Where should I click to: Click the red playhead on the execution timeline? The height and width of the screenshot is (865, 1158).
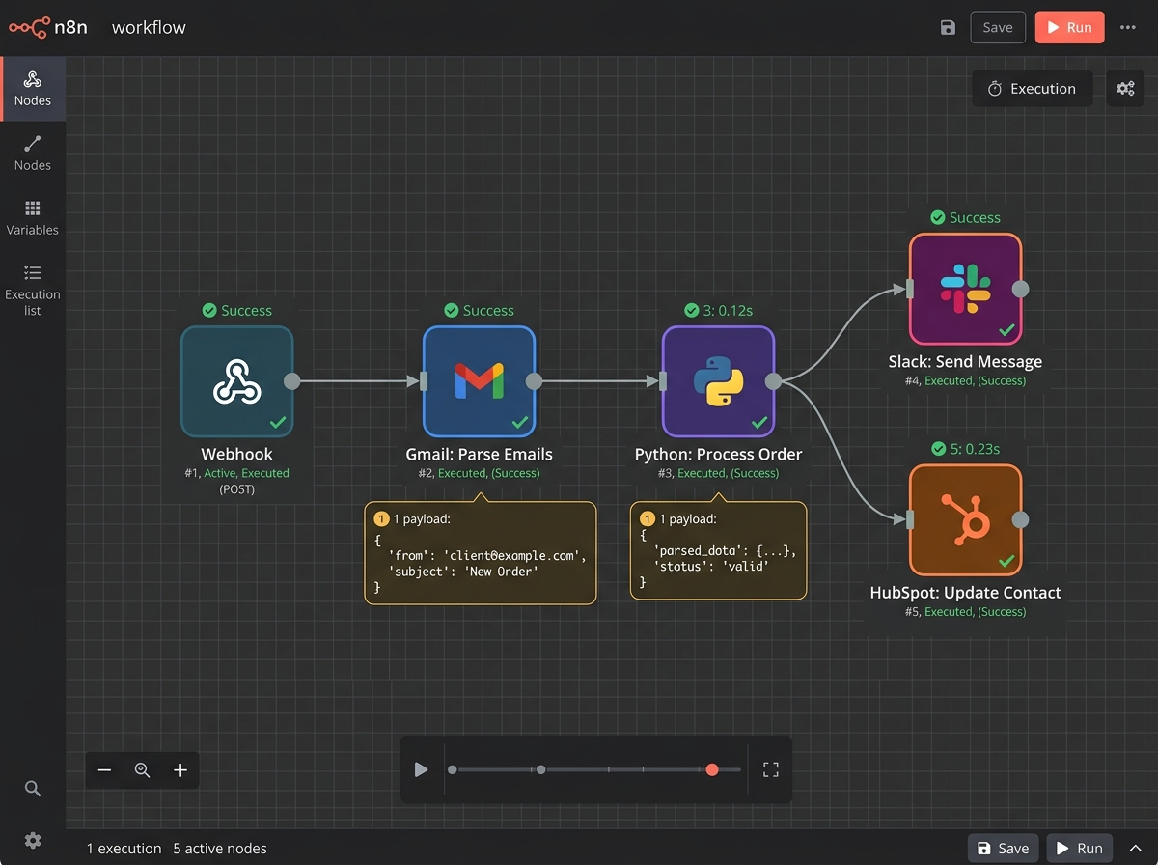(712, 769)
